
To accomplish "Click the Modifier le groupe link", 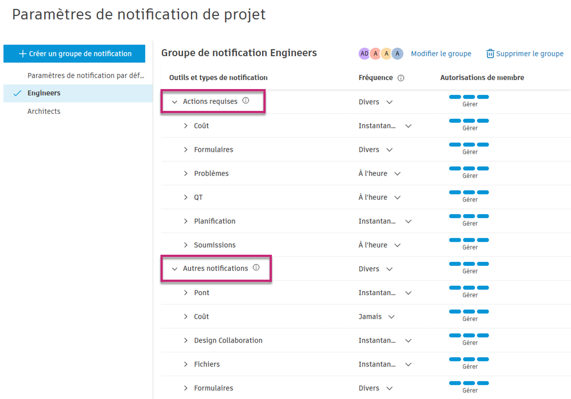I will (x=441, y=53).
